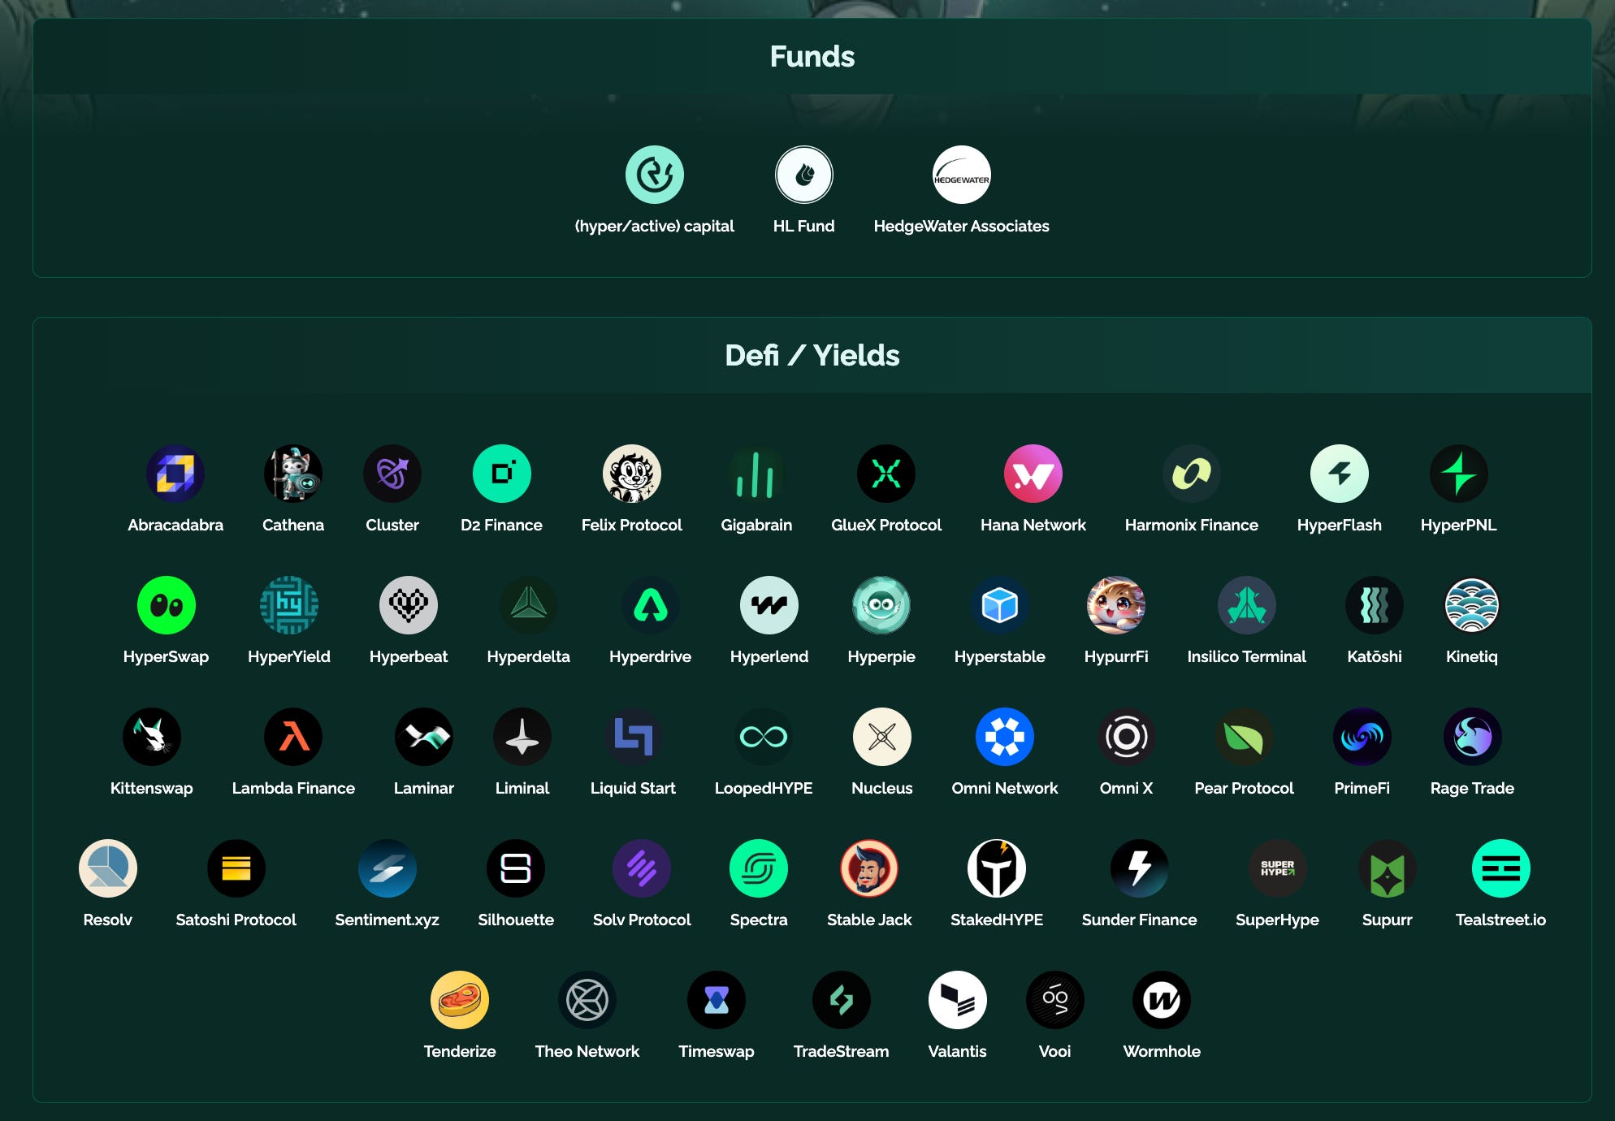Click the Abracadabra icon
Viewport: 1615px width, 1121px height.
click(175, 474)
